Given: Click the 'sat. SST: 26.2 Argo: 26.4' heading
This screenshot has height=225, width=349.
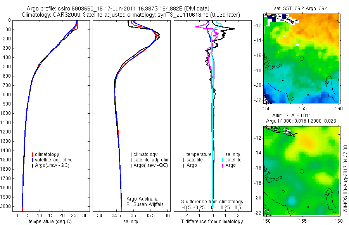Looking at the screenshot, I should (301, 9).
